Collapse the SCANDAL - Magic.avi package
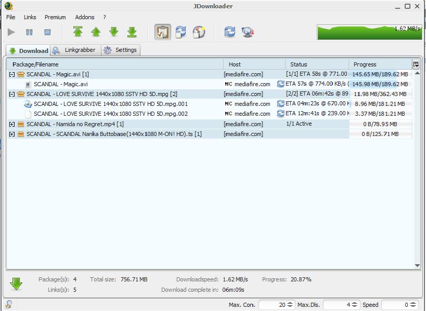Viewport: 426px width, 311px height. [11, 74]
